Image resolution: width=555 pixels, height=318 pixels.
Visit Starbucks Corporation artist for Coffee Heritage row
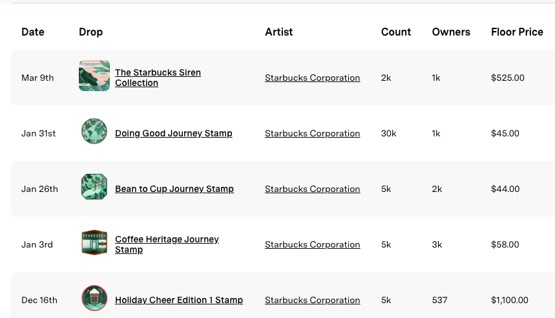[x=312, y=244]
